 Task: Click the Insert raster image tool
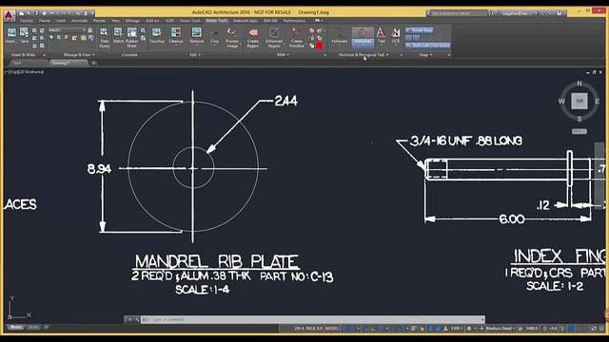(x=11, y=35)
